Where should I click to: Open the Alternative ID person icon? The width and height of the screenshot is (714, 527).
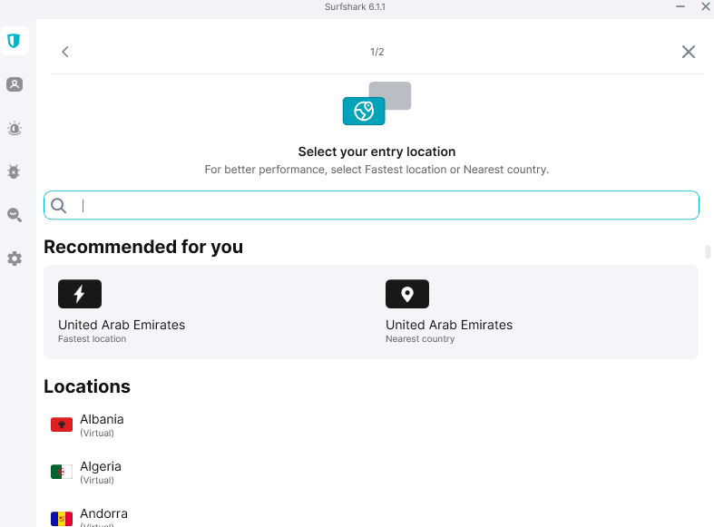coord(15,84)
